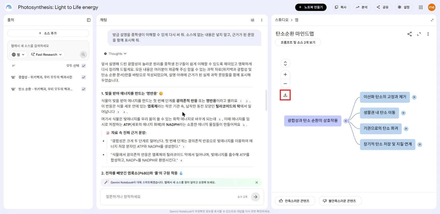The height and width of the screenshot is (214, 440).
Task: Click the source search magnifier icon
Action: tap(83, 55)
